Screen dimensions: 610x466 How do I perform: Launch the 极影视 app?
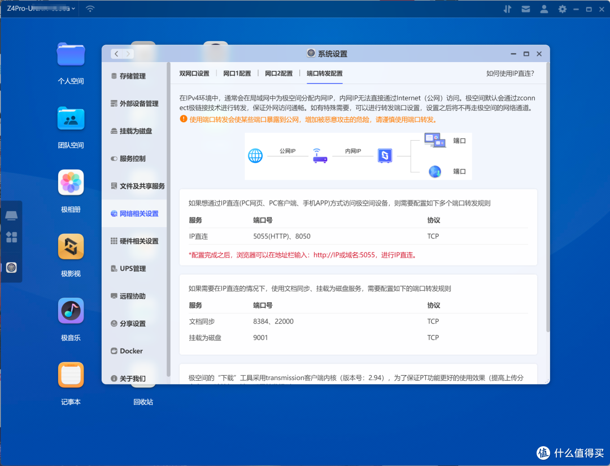71,246
